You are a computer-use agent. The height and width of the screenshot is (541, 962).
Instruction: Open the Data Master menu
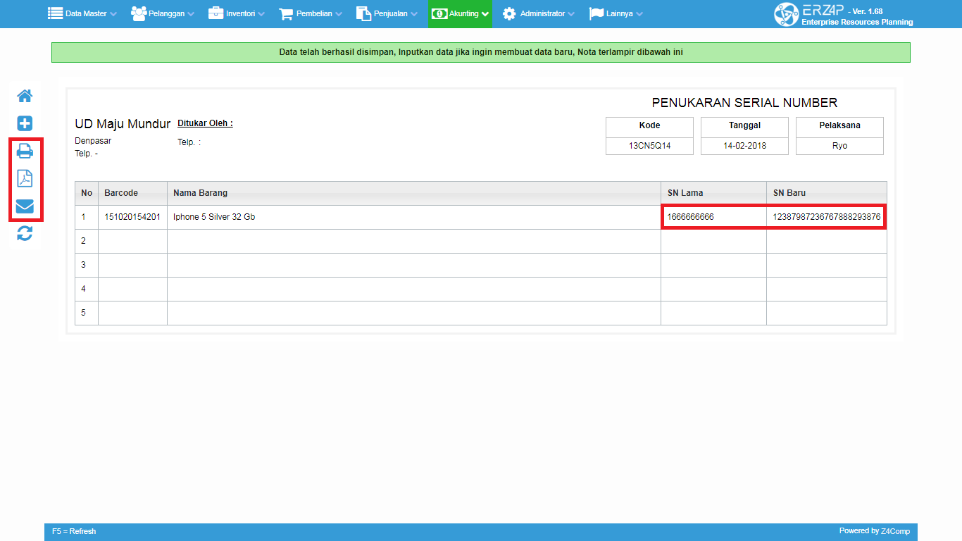tap(82, 14)
